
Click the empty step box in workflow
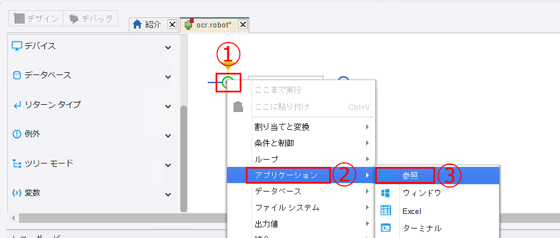click(x=286, y=78)
